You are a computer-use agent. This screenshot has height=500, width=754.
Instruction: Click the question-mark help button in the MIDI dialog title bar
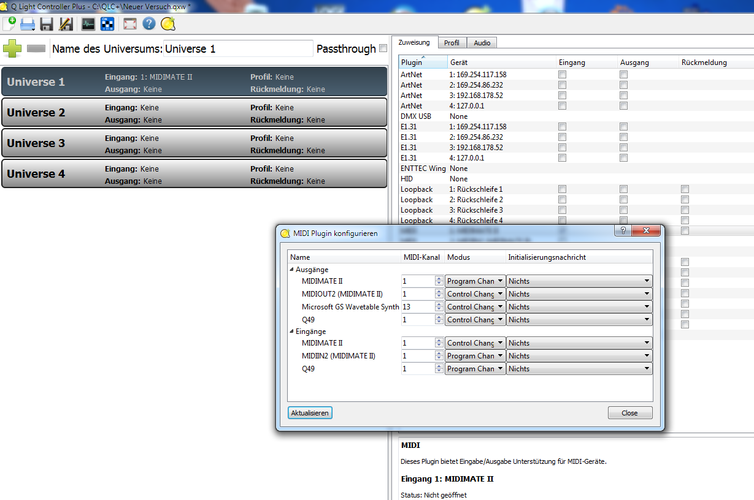point(623,230)
